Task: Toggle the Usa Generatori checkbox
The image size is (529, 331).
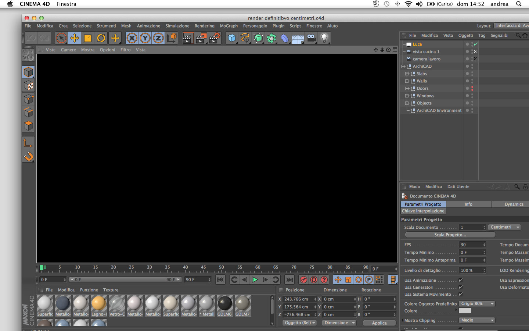Action: click(461, 287)
